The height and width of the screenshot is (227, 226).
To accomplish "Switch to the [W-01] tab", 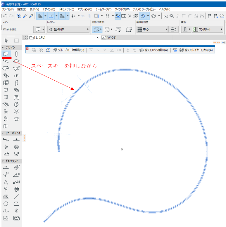I will (x=109, y=37).
